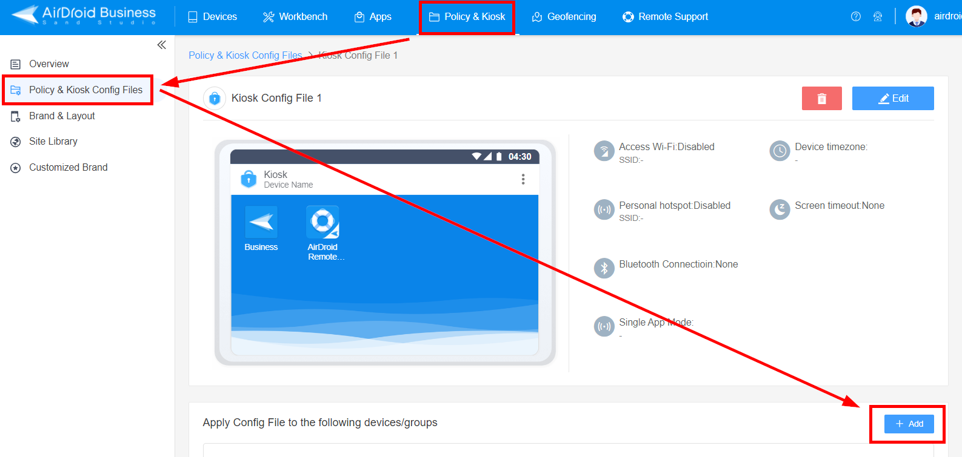The image size is (962, 457).
Task: Click the Brand & Layout sidebar icon
Action: pyautogui.click(x=16, y=116)
